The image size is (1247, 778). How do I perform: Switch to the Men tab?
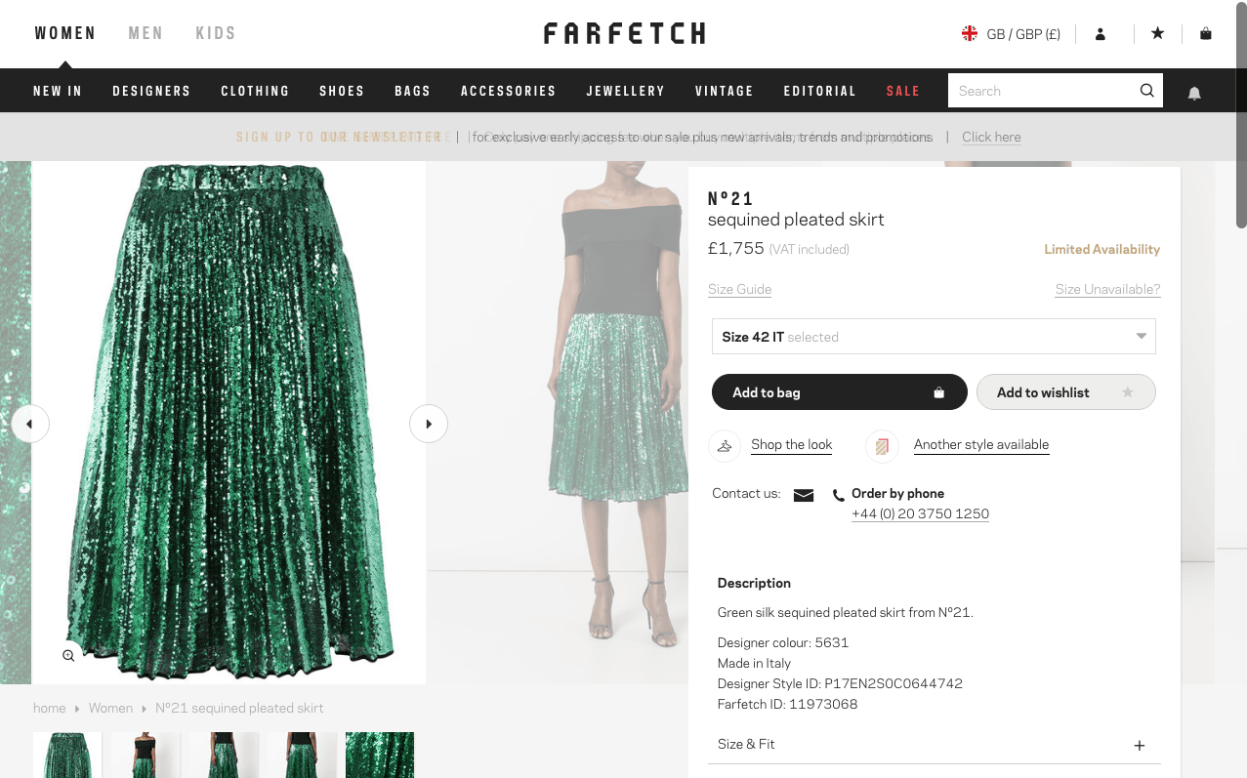(145, 33)
